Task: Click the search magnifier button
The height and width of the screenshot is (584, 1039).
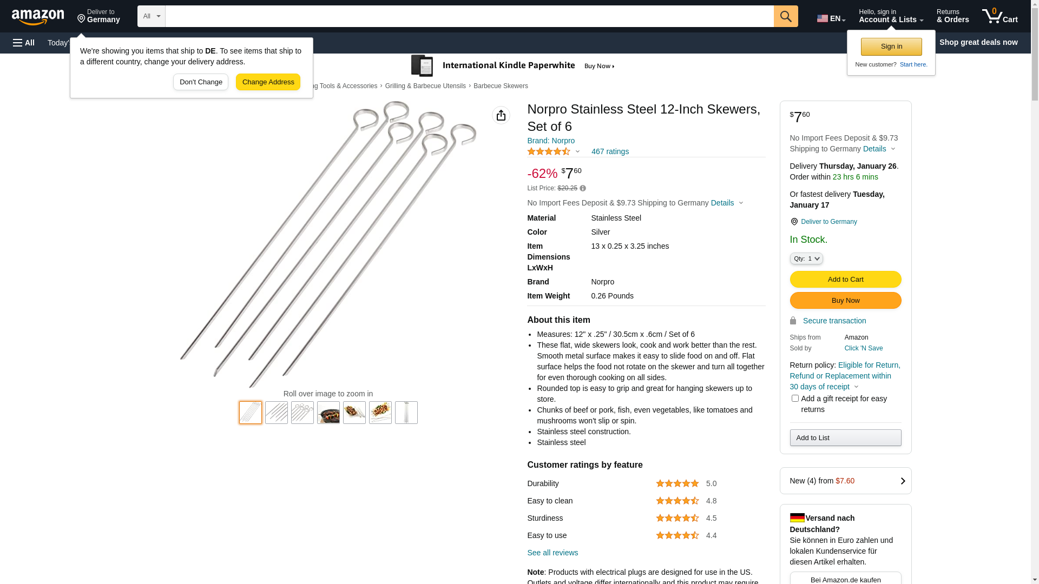Action: (785, 16)
